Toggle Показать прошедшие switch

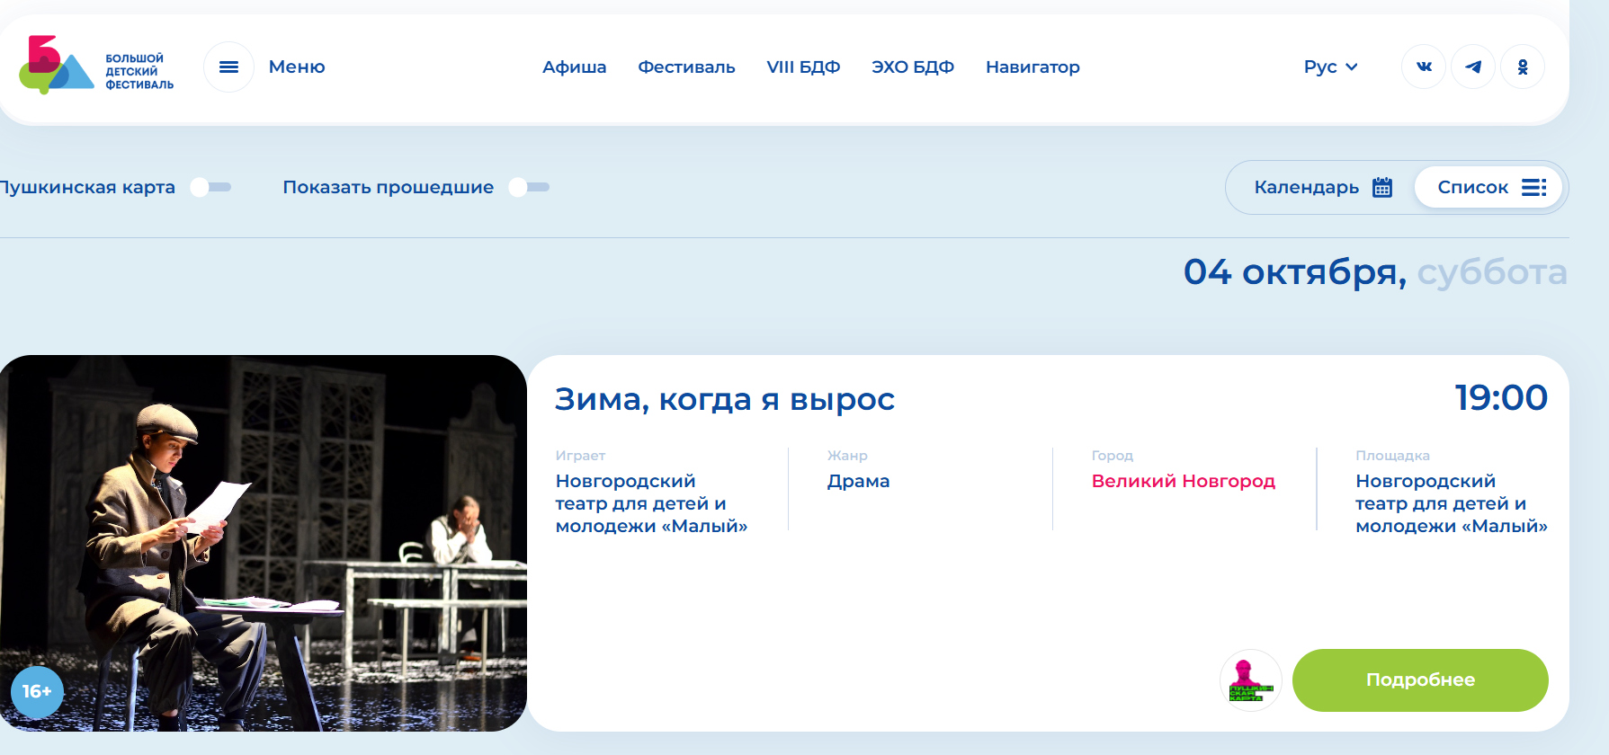point(529,187)
